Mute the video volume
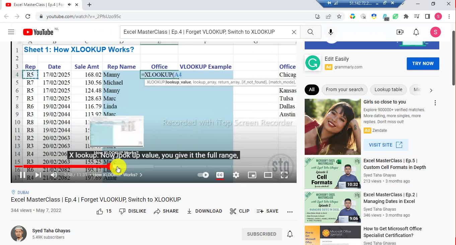Screen dimensions: 456x245 (x=54, y=175)
